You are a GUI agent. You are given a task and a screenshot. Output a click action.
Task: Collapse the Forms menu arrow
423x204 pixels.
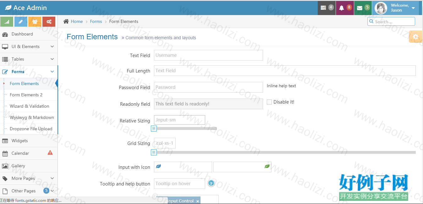coord(52,72)
